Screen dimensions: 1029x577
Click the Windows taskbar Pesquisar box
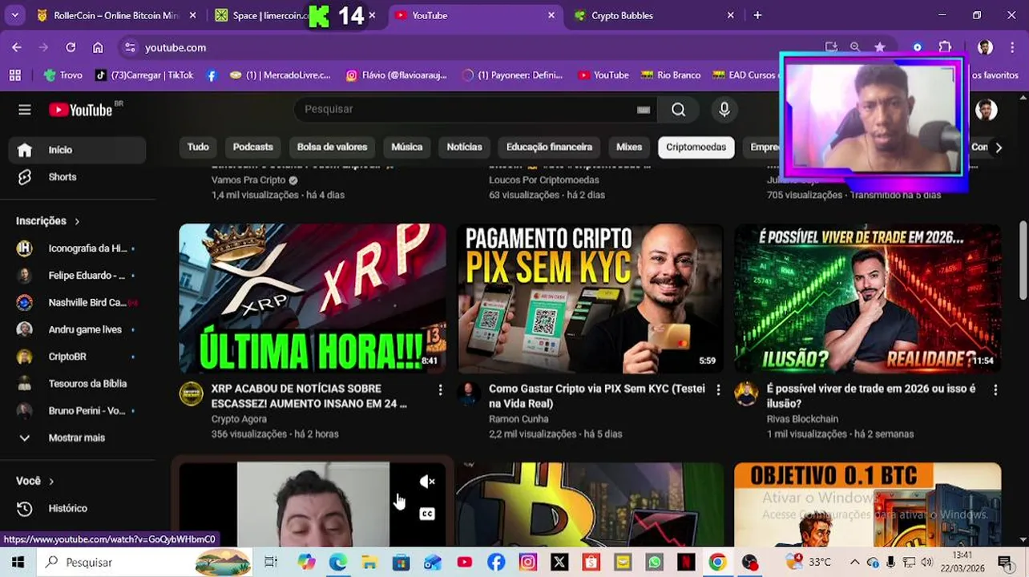144,562
